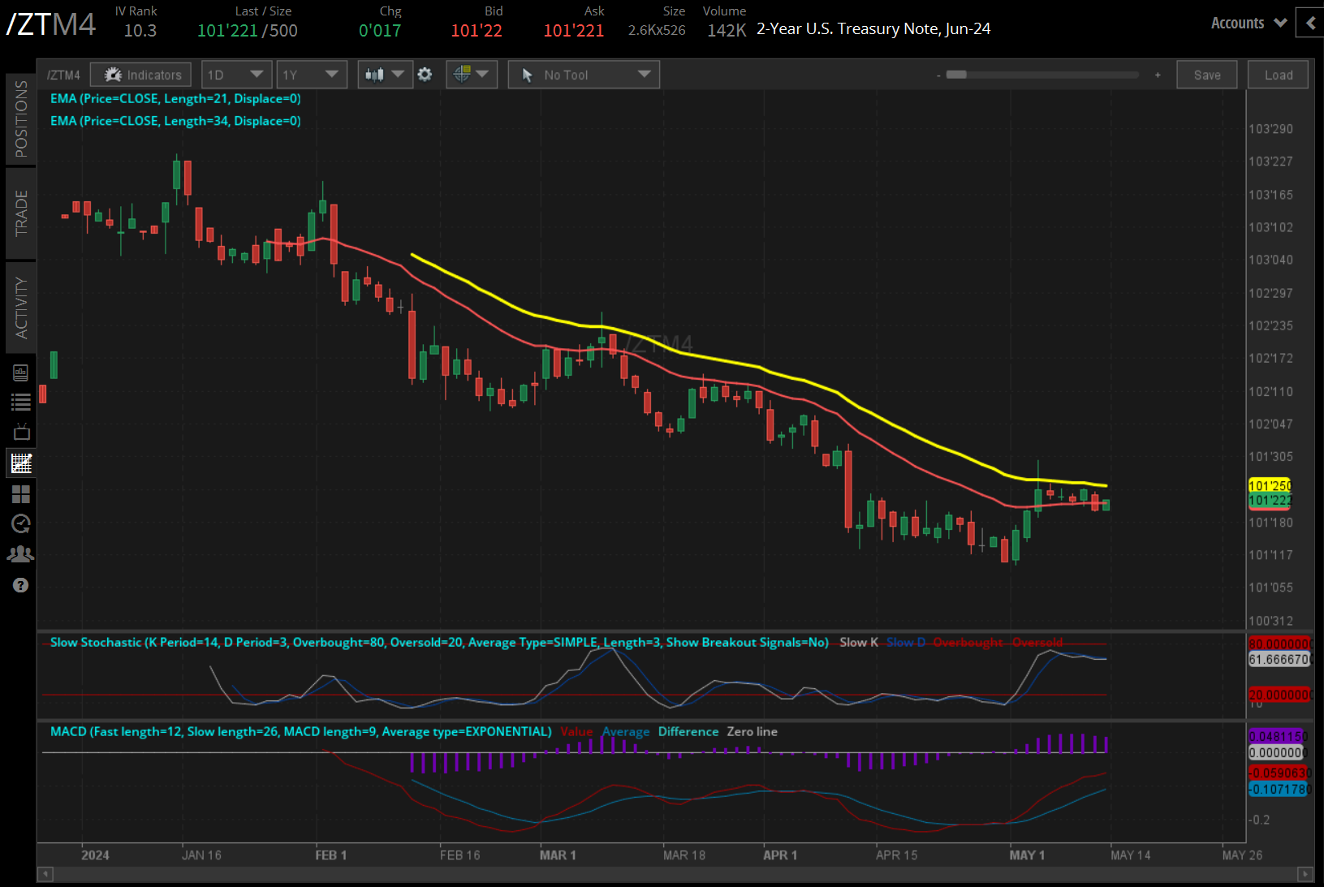The image size is (1324, 887).
Task: Open the crosshair annotation tool menu
Action: [471, 75]
